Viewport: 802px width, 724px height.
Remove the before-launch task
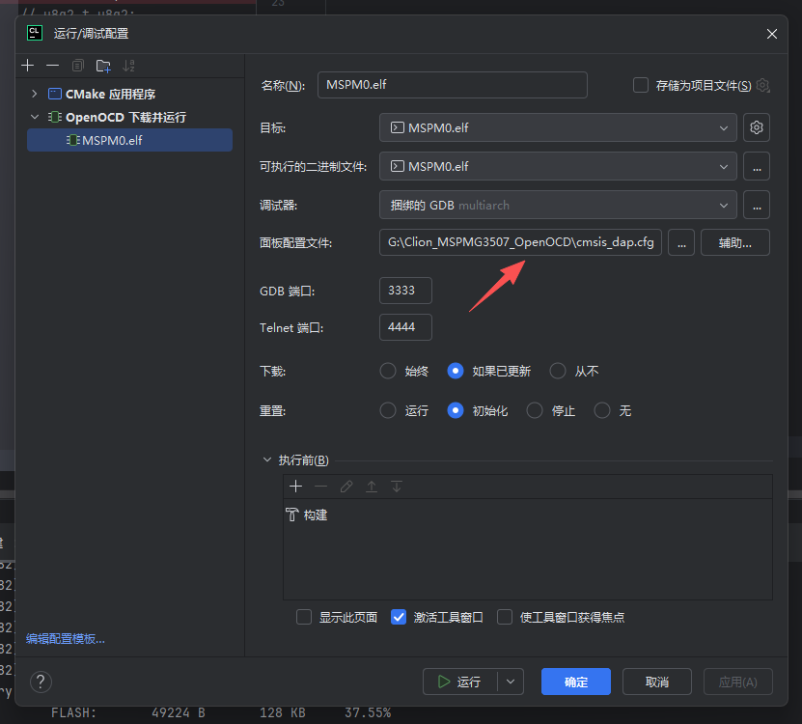coord(320,487)
